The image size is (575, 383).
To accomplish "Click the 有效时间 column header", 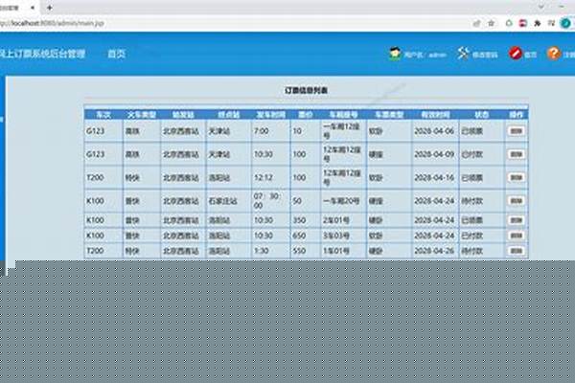I will (x=435, y=115).
